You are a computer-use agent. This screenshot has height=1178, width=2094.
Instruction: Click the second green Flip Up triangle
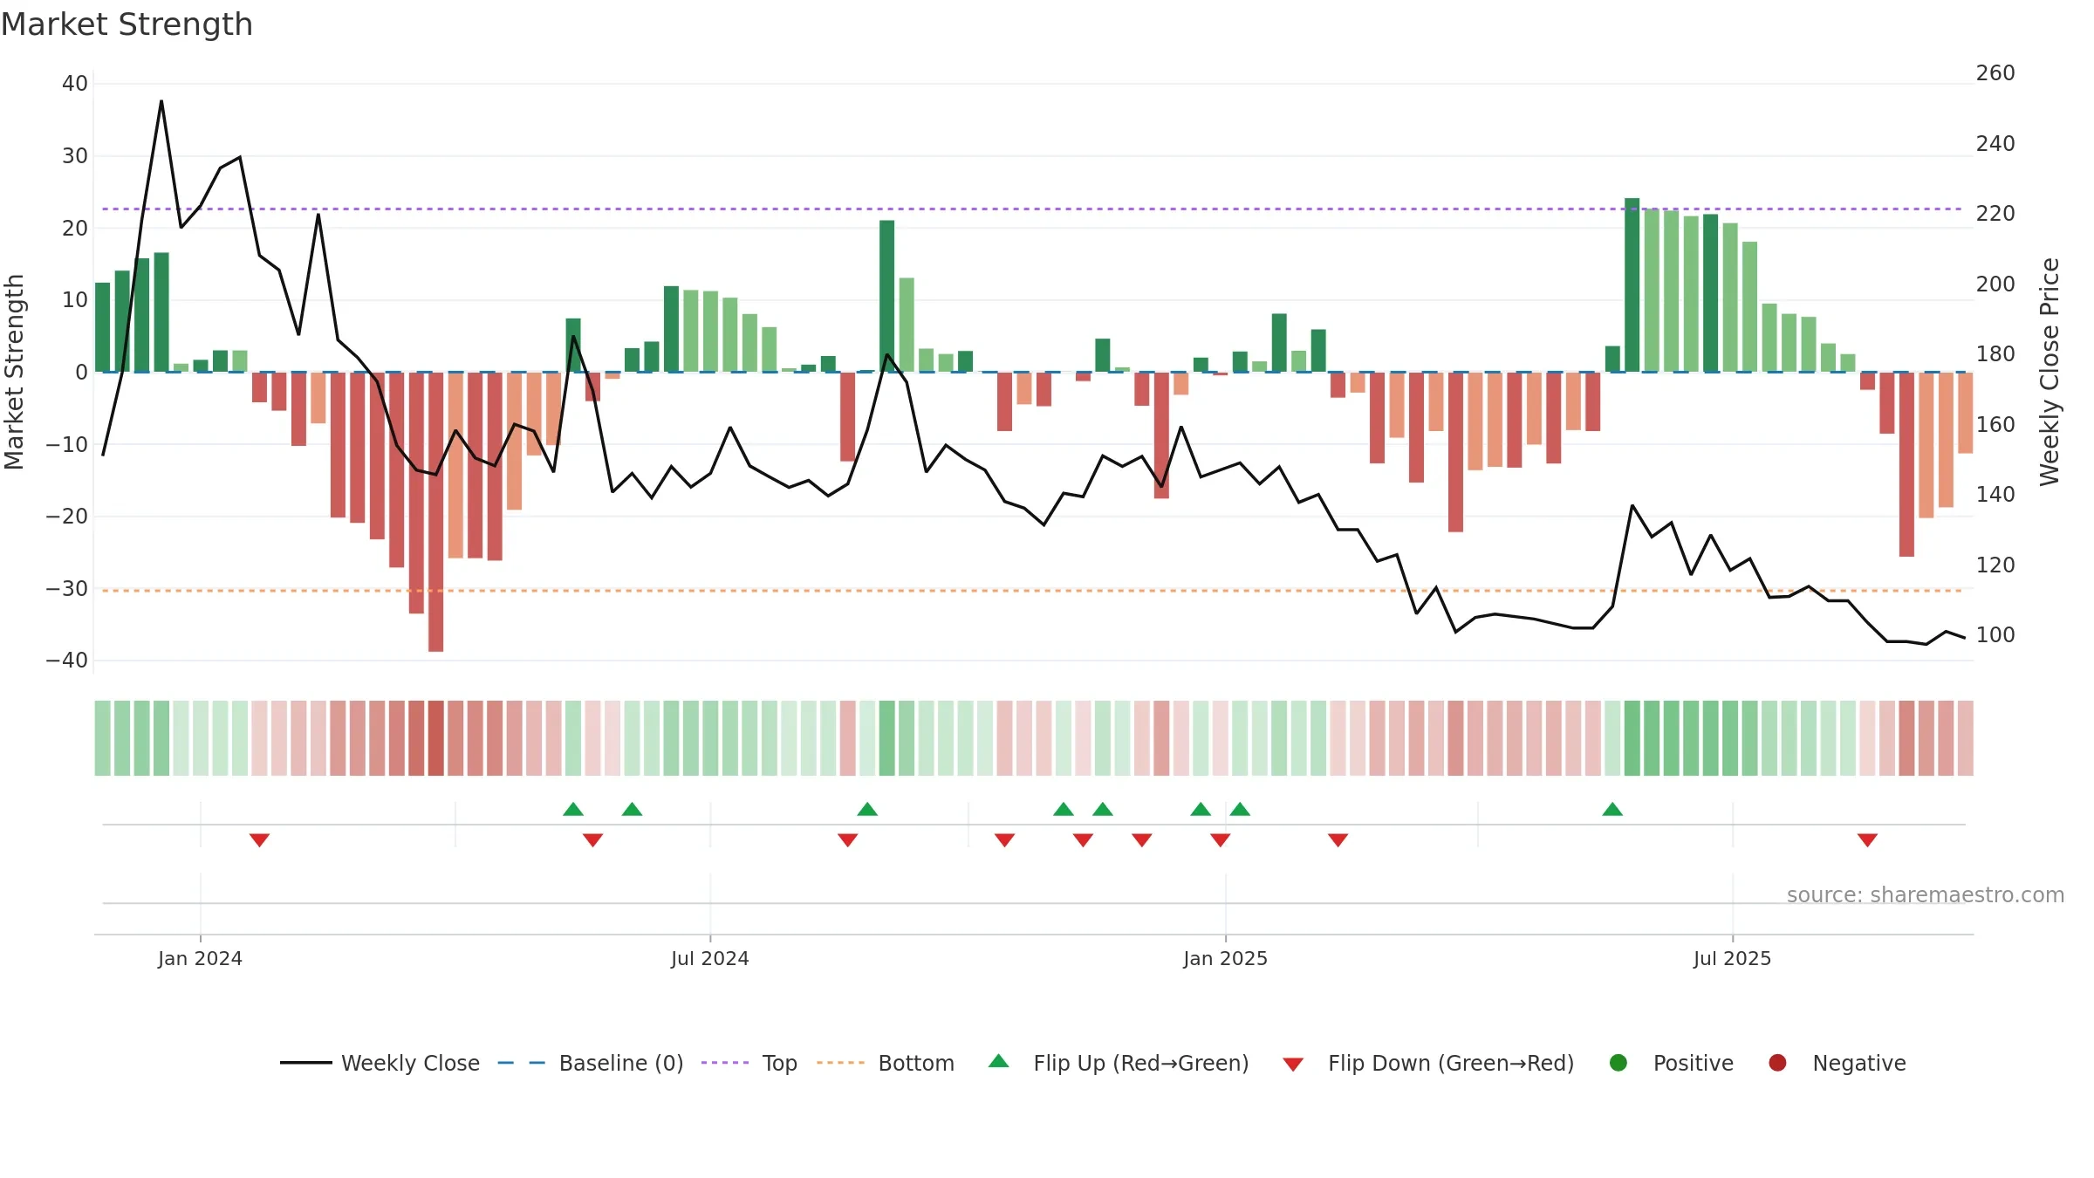coord(632,809)
